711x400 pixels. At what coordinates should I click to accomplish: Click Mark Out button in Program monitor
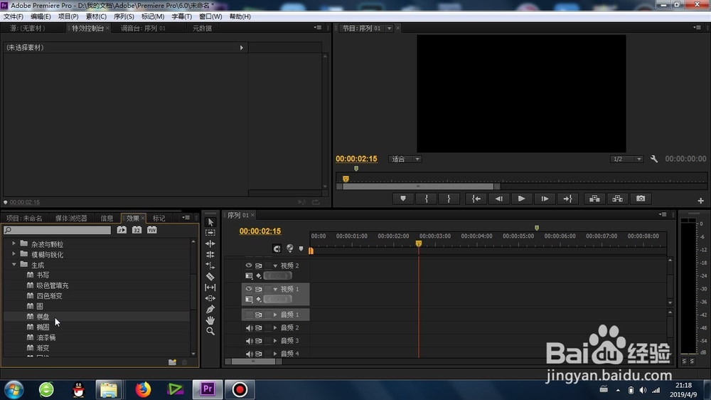point(449,199)
